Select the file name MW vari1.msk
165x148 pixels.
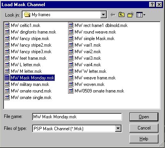click(88, 45)
